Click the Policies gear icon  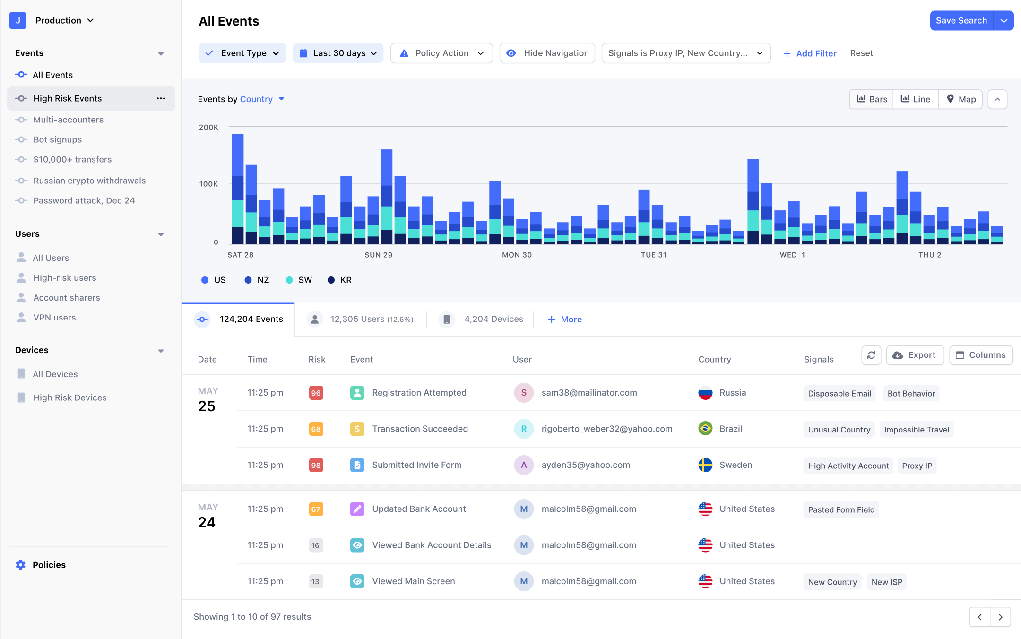click(x=20, y=565)
